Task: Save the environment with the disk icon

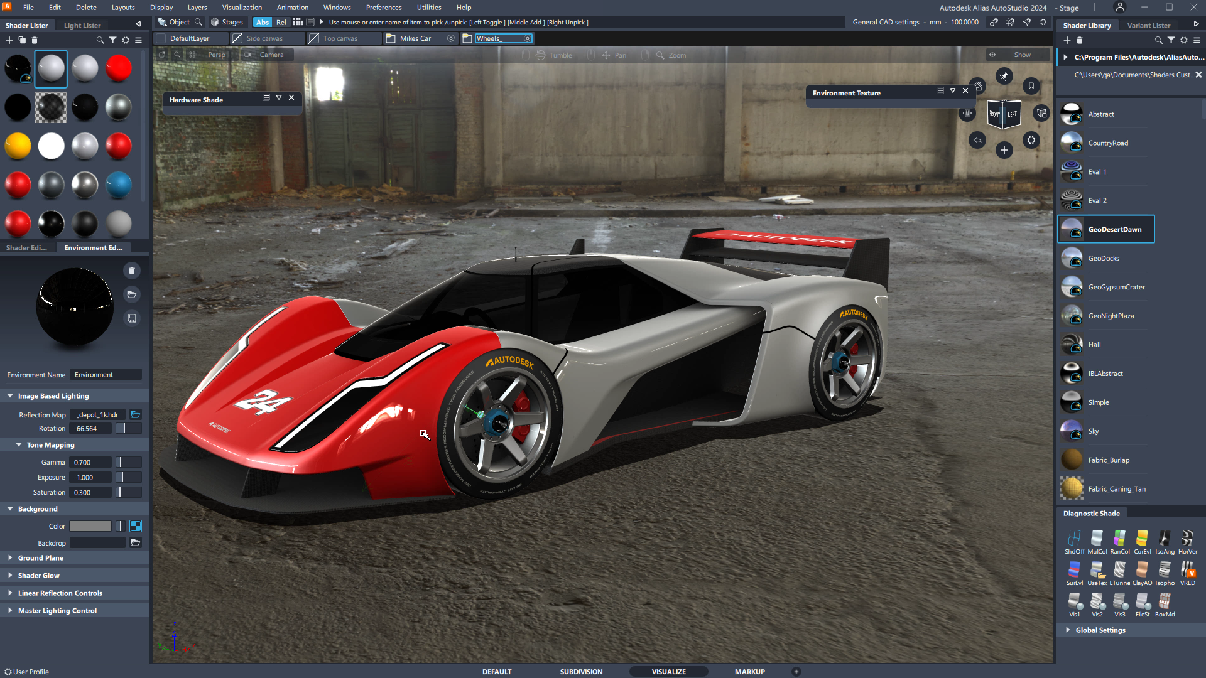Action: point(132,318)
